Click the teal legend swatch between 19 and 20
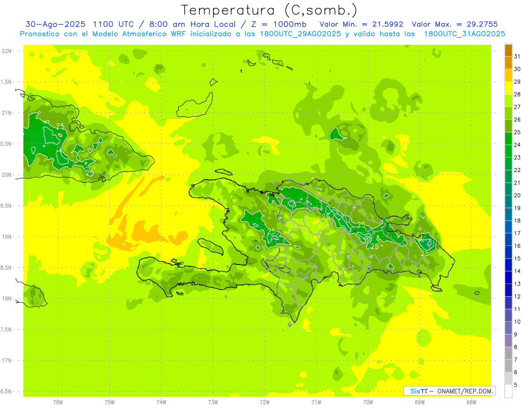The image size is (529, 408). pos(508,202)
